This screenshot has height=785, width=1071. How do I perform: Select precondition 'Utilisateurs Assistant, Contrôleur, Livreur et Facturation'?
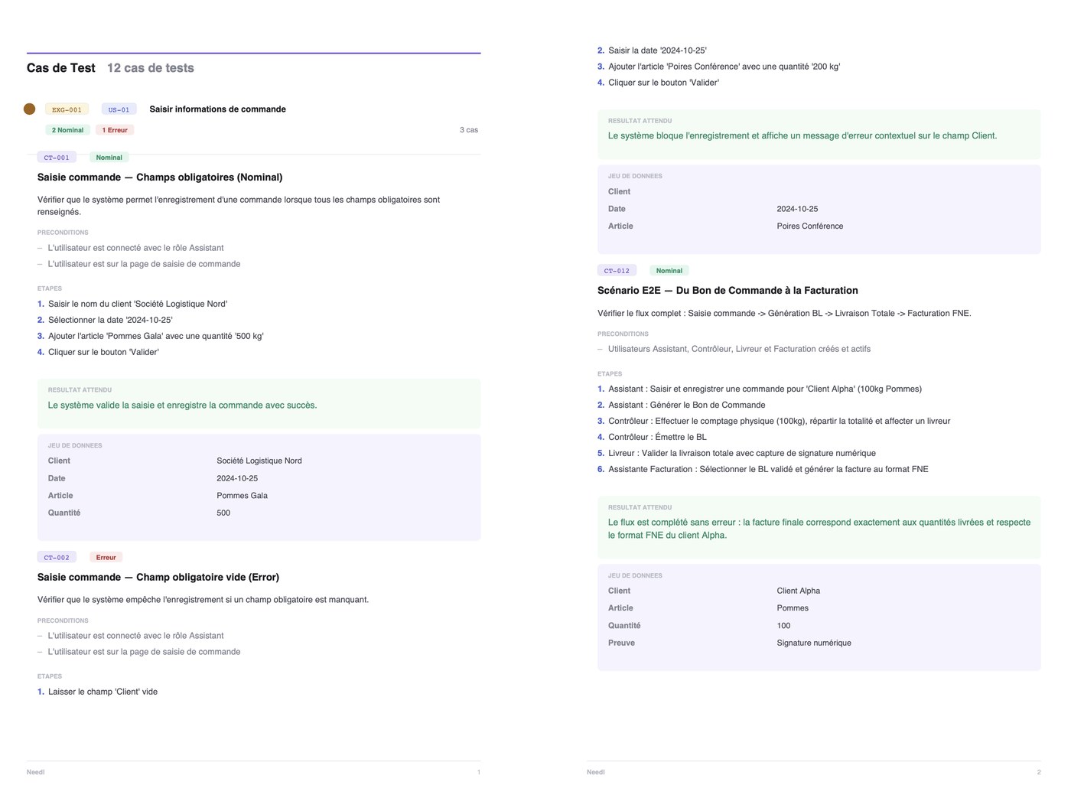[739, 349]
